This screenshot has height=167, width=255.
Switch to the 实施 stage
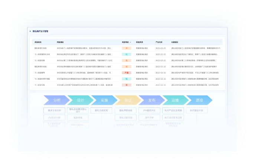tap(104, 100)
